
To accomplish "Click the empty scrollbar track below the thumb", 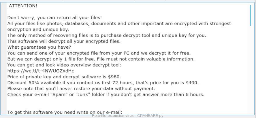I will coord(251,70).
